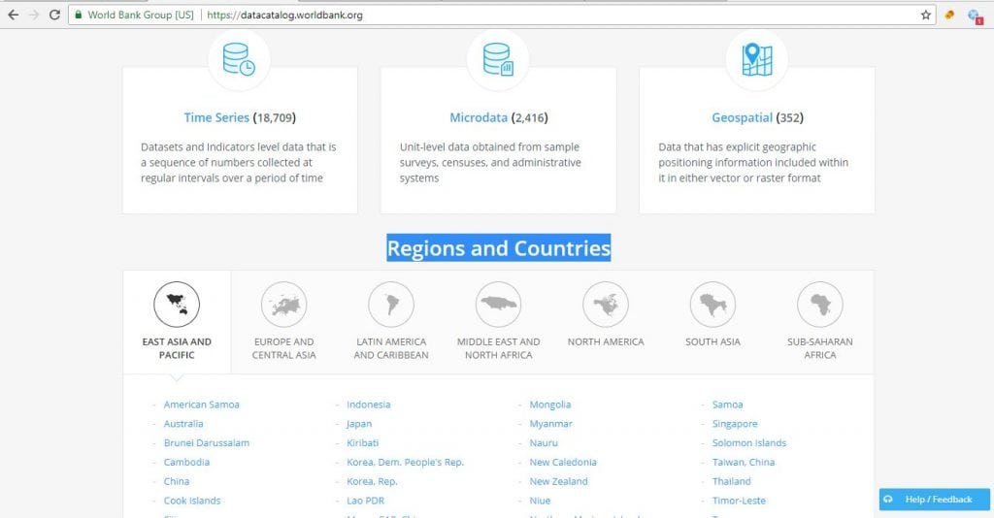Select the Sub-Saharan Africa map icon
994x518 pixels.
(819, 305)
